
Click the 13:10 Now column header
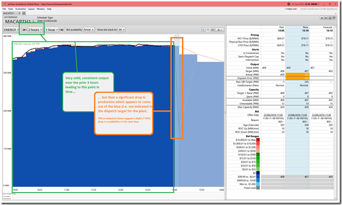pos(305,31)
